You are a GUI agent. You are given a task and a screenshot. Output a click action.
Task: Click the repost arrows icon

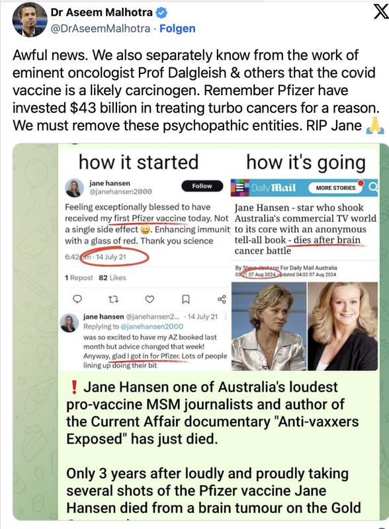coord(113,299)
